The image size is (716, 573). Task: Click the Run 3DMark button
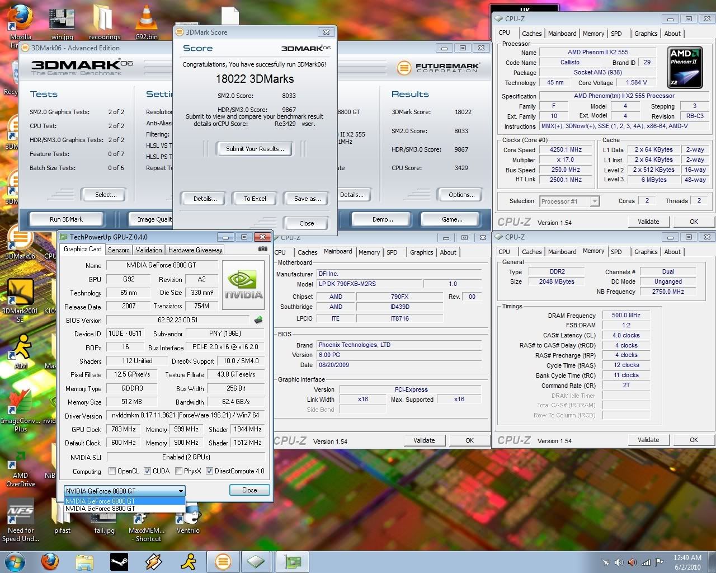[66, 219]
